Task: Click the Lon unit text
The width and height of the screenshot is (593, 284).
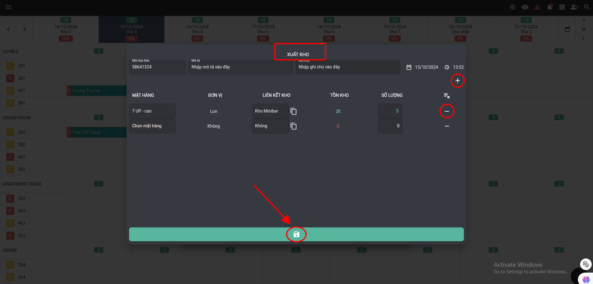Action: [213, 111]
